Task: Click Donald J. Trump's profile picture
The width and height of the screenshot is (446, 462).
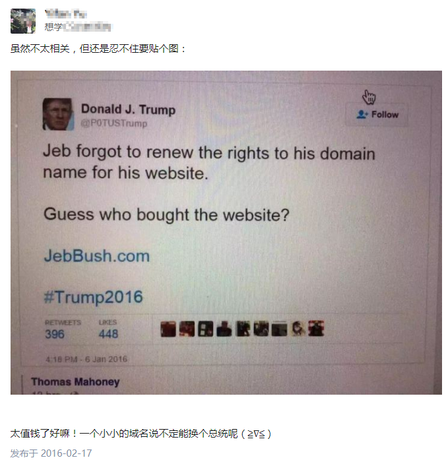Action: pyautogui.click(x=58, y=114)
